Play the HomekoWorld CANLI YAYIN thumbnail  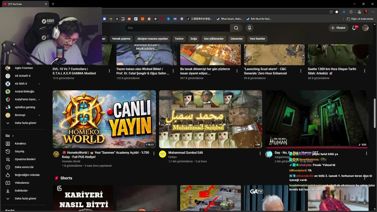pos(104,119)
